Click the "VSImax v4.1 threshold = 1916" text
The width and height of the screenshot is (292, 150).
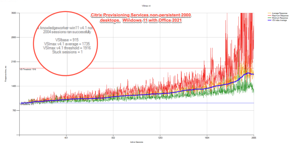[67, 48]
